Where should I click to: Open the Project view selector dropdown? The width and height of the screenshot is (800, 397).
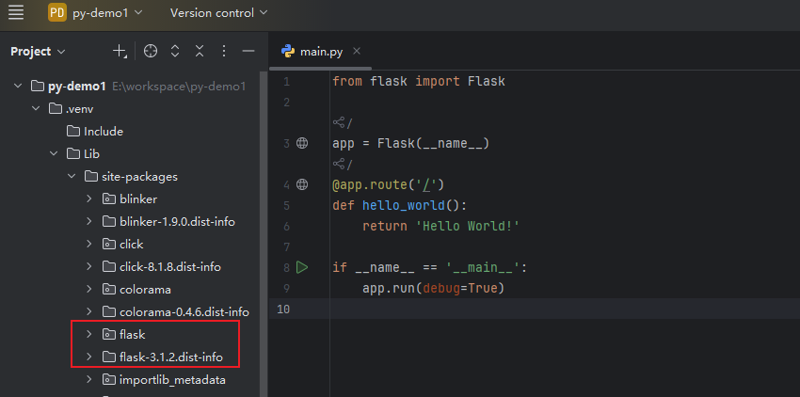coord(39,51)
